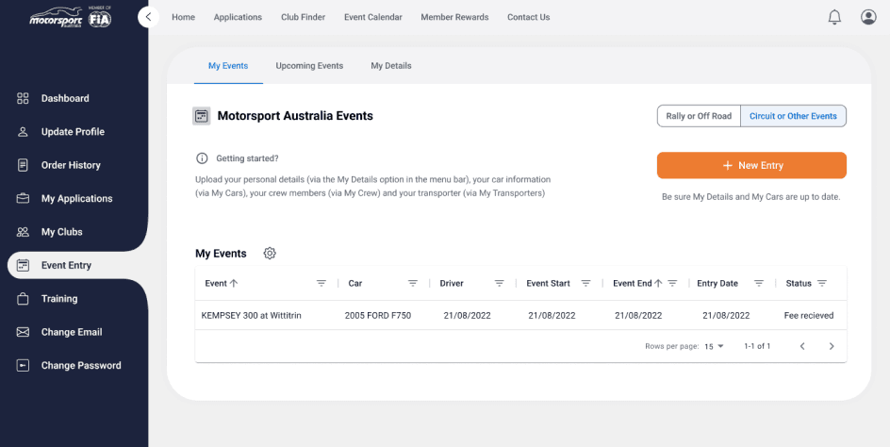The image size is (890, 447).
Task: Switch to the Upcoming Events tab
Action: point(309,66)
